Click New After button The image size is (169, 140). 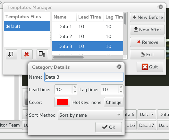pyautogui.click(x=147, y=30)
